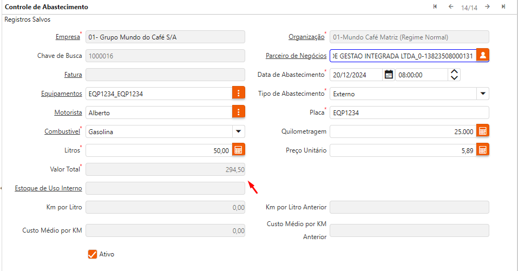Follow the Empresa label link
Viewport: 518px width, 271px height.
68,37
